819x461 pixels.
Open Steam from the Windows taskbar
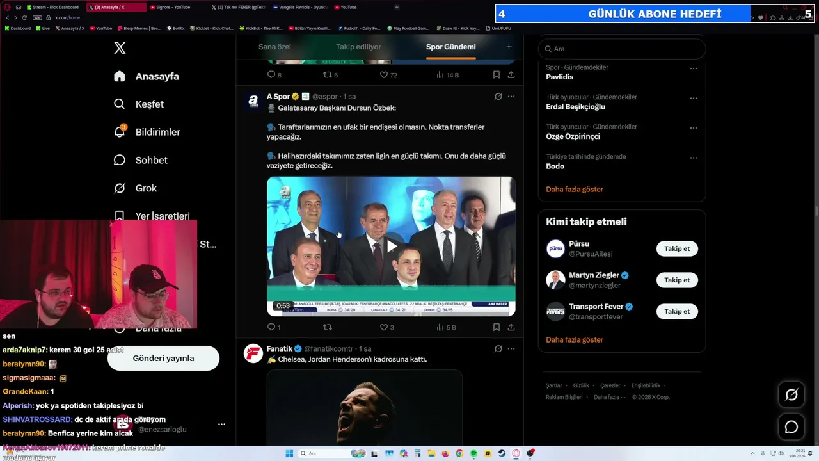click(502, 453)
